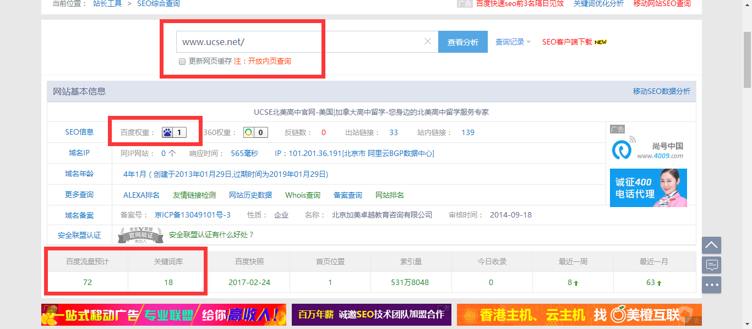Open the 香港主机 云主机 banner ad
This screenshot has width=752, height=329.
pos(579,315)
